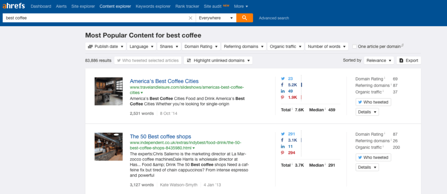Image resolution: width=447 pixels, height=194 pixels.
Task: Click the Export button
Action: 409,60
